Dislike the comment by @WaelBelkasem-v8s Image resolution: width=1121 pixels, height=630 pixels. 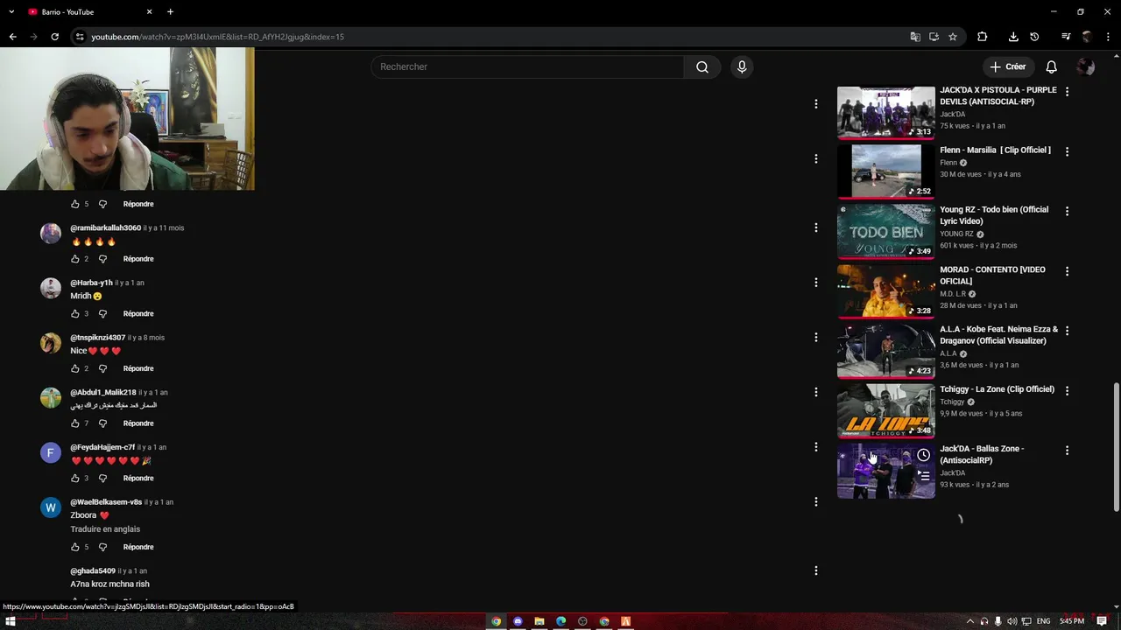(102, 547)
